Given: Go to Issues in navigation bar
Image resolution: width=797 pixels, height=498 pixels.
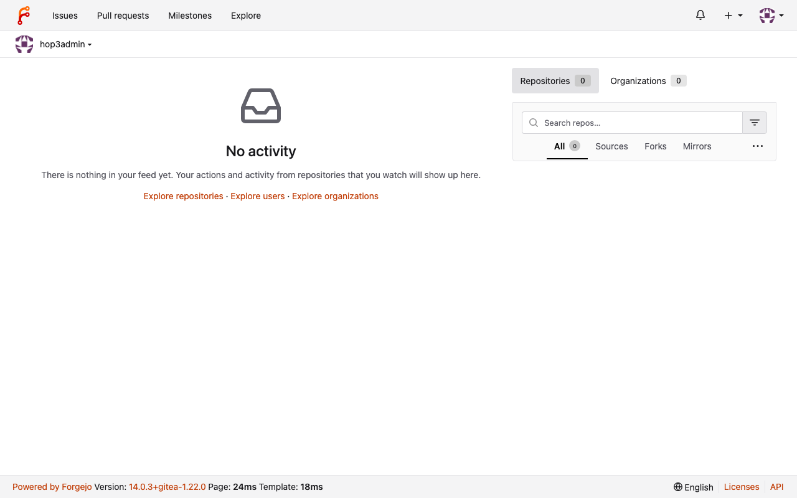Looking at the screenshot, I should 65,16.
